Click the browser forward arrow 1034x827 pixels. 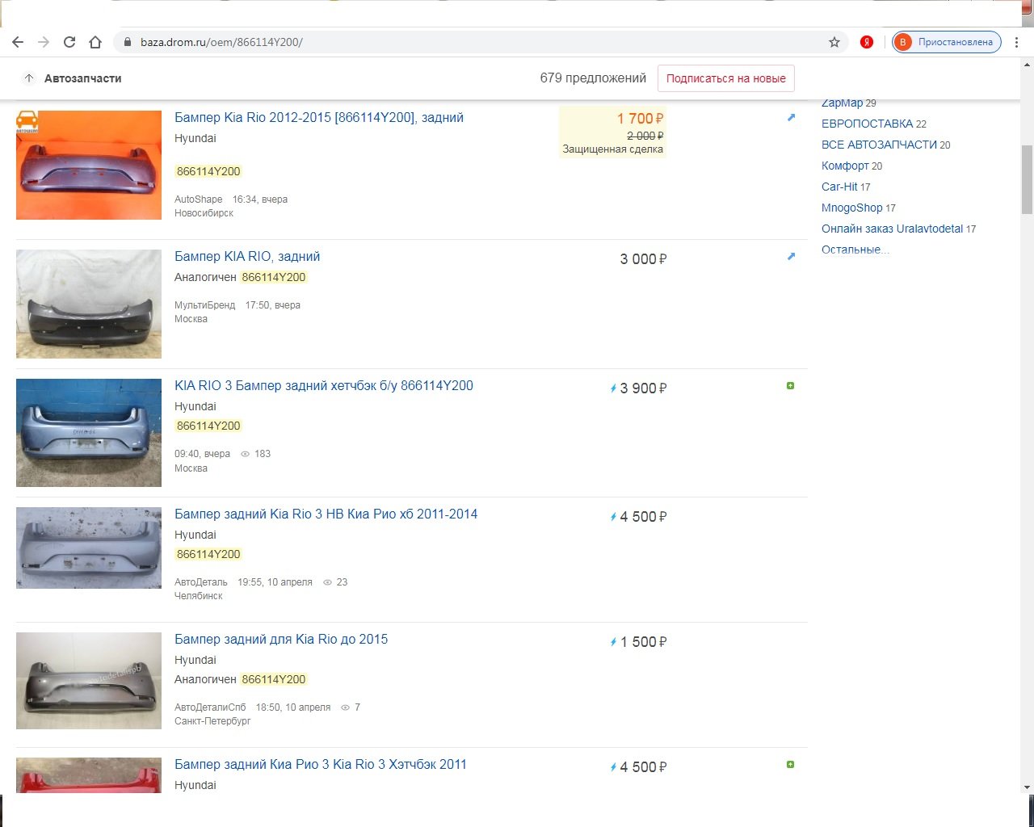44,42
